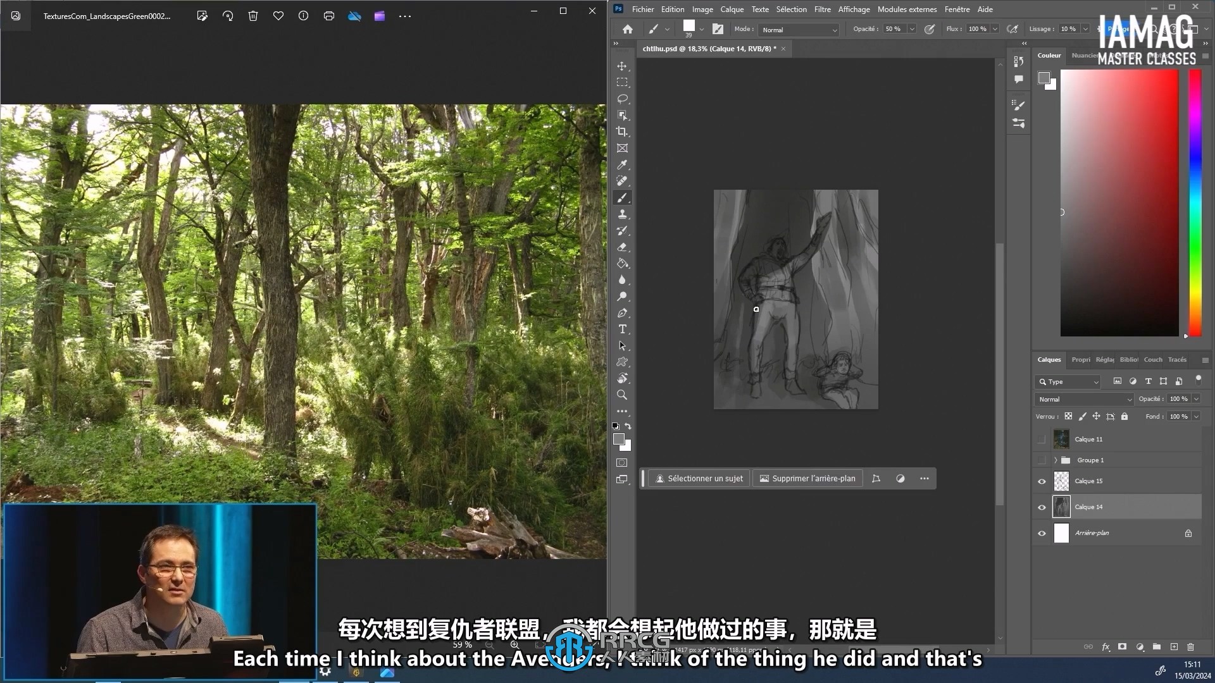The image size is (1215, 683).
Task: Pick a color in the red color field
Action: pyautogui.click(x=1119, y=202)
